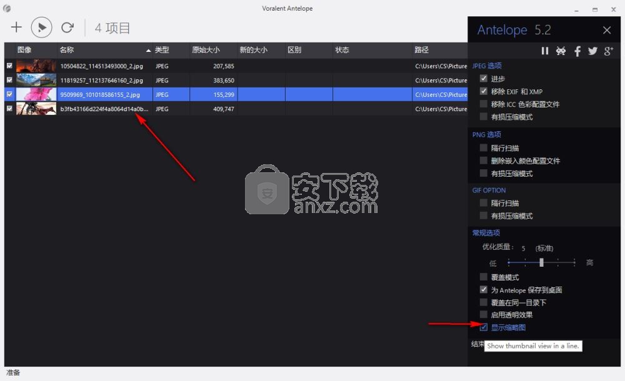Close the Antelope 5.2 settings panel

(607, 30)
